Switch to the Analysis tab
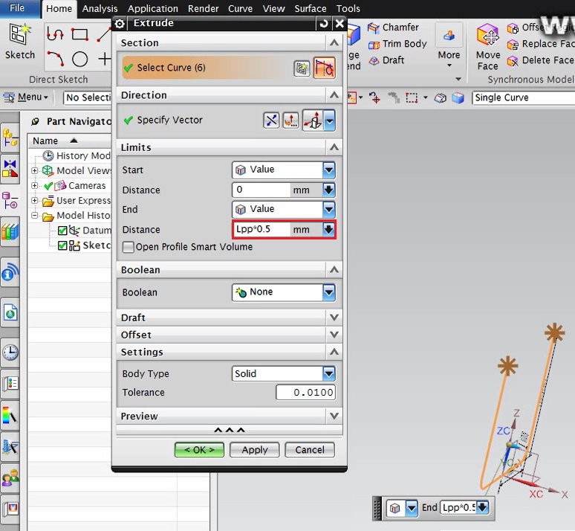 (100, 8)
